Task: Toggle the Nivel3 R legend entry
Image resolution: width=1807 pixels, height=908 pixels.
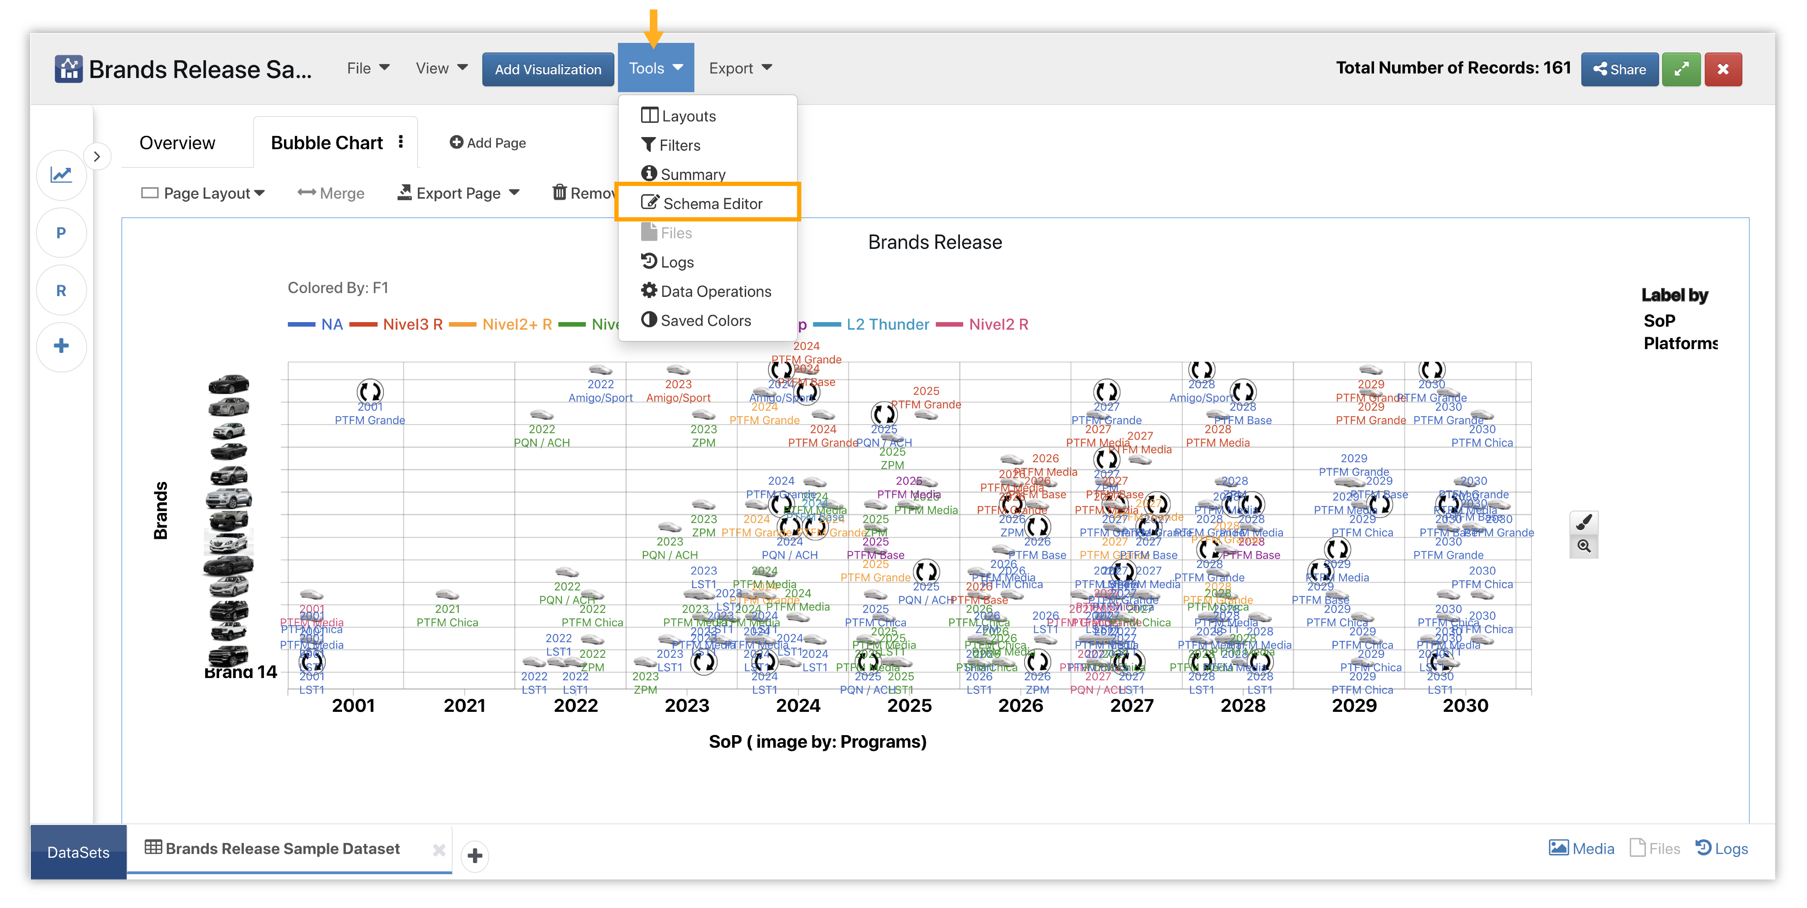Action: (396, 324)
